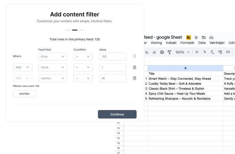235x154 pixels.
Task: Open the Formatér menu
Action: (187, 43)
